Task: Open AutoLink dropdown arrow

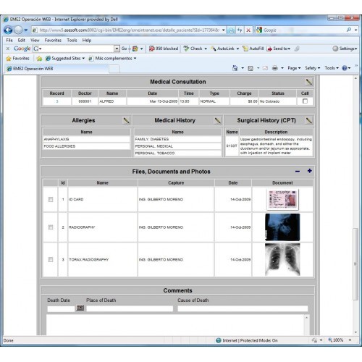Action: click(x=237, y=49)
